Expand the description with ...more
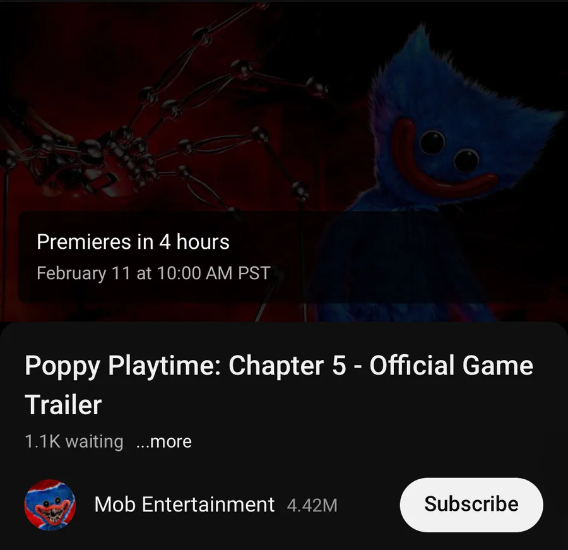 point(163,441)
